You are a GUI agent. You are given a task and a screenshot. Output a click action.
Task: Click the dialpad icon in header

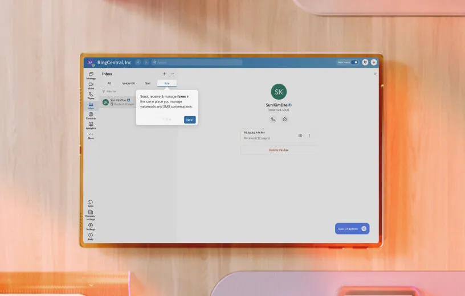click(x=365, y=62)
